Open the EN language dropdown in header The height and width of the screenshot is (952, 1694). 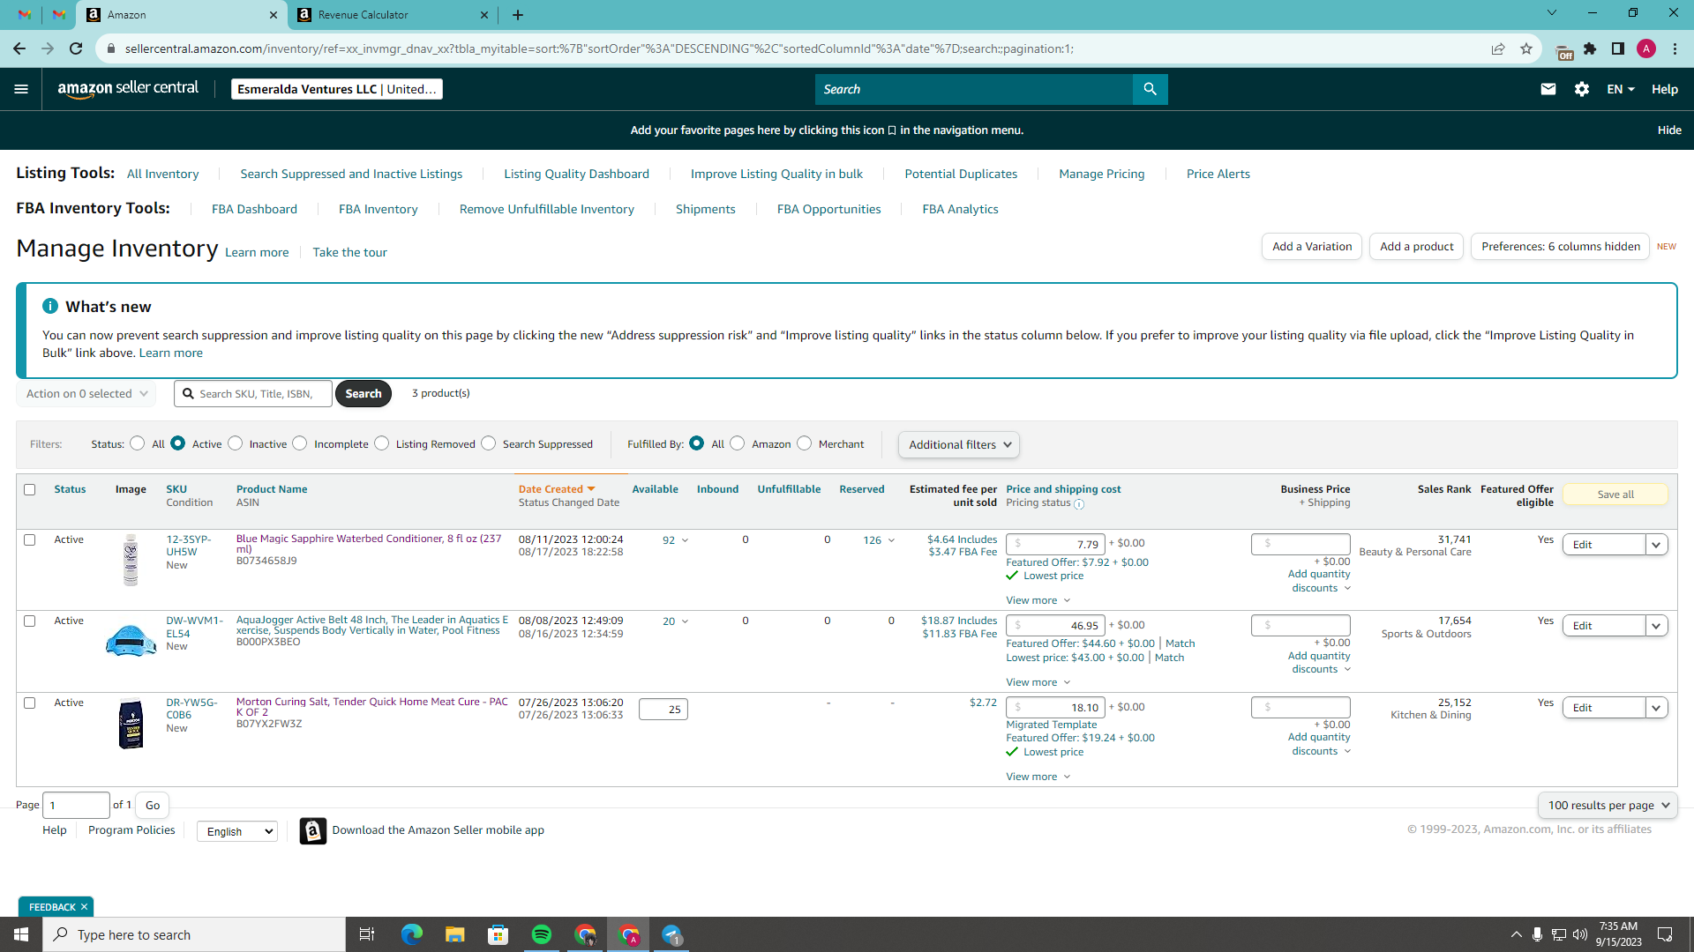click(1621, 89)
